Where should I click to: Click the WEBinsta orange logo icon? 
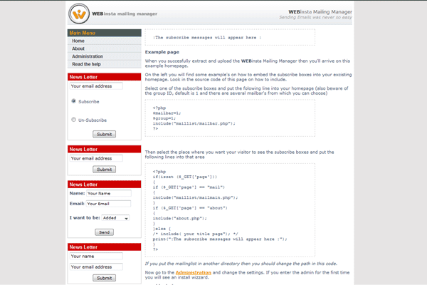tap(80, 14)
